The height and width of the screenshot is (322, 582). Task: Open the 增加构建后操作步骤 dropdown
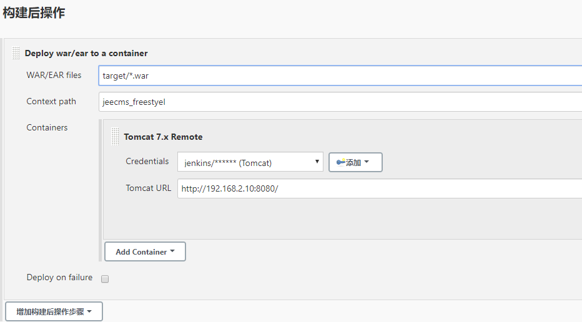click(x=54, y=311)
